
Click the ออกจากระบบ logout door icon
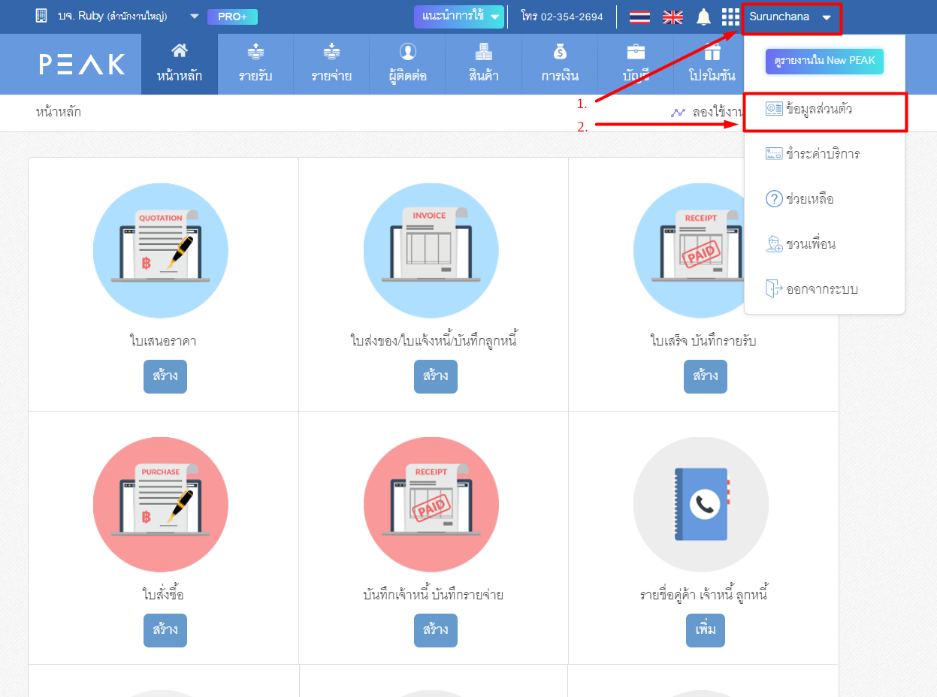773,289
